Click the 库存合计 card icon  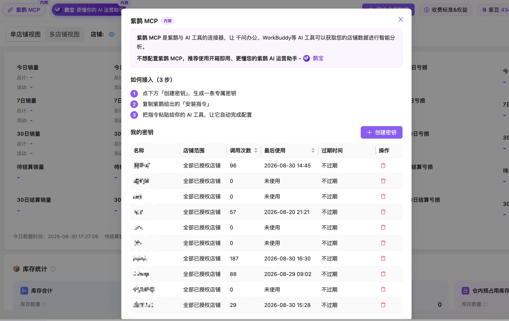tap(24, 291)
